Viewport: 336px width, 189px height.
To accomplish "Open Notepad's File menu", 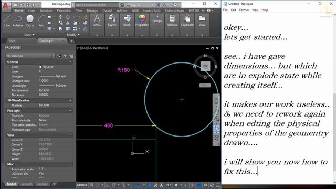I will (x=225, y=10).
